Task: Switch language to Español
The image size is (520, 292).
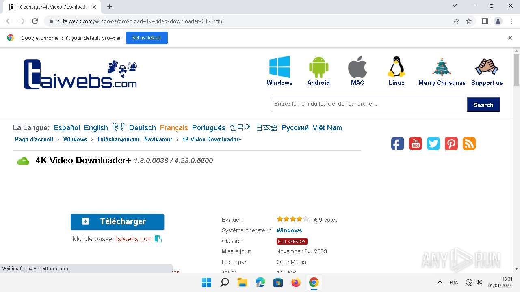Action: click(67, 128)
